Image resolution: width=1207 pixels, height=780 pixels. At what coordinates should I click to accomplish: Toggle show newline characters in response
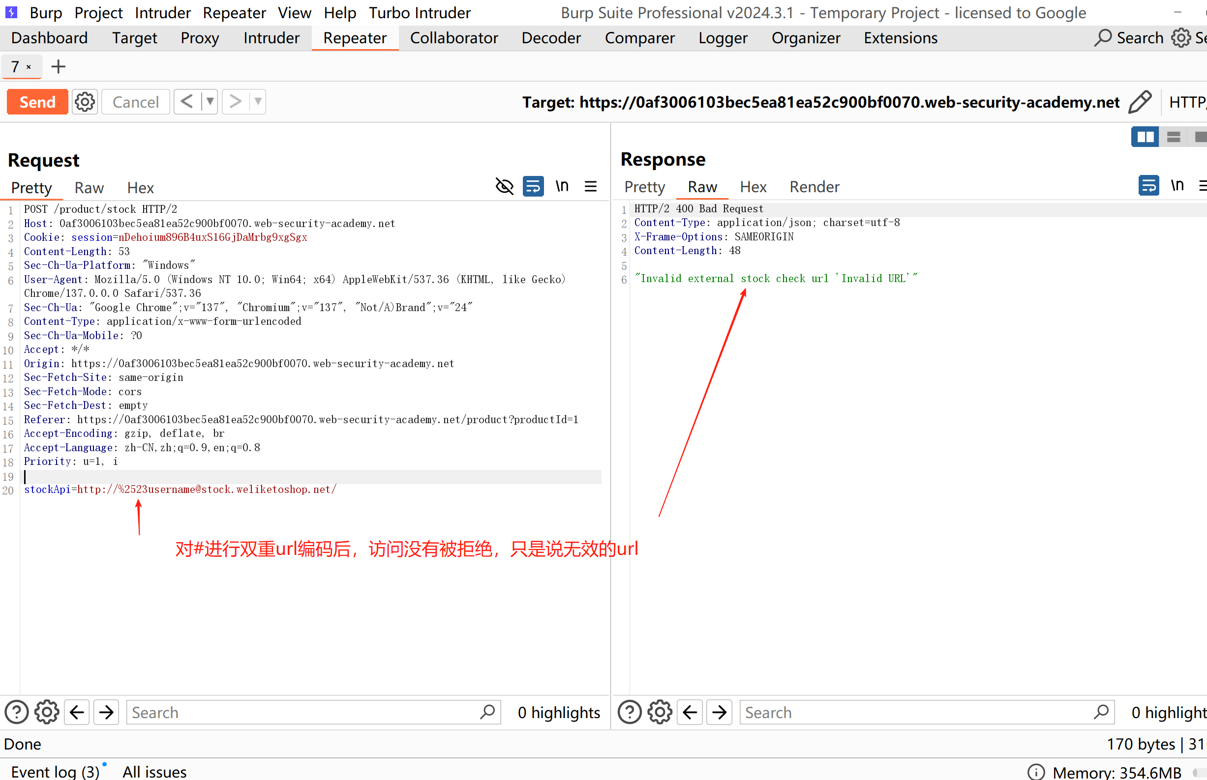point(1177,185)
